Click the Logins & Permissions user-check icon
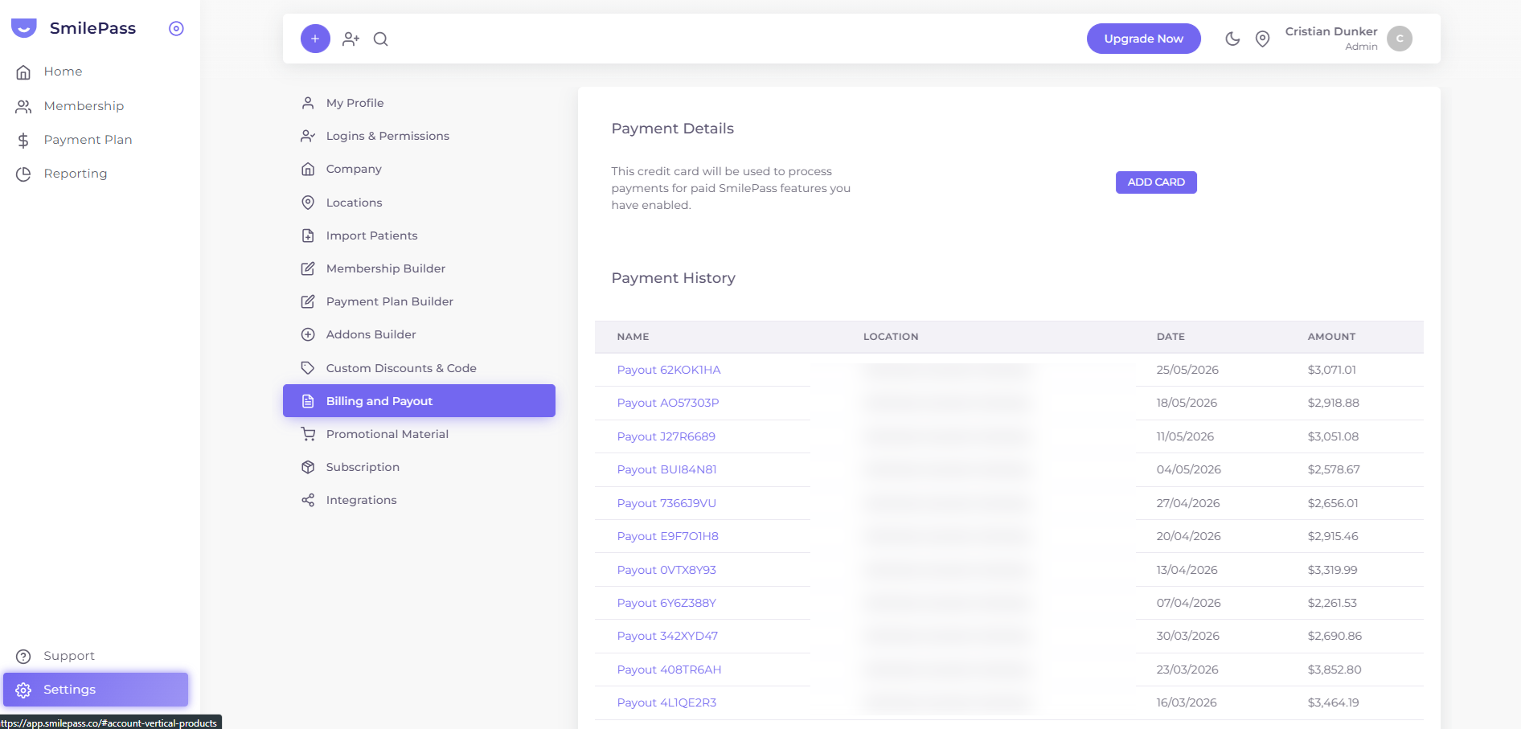Image resolution: width=1521 pixels, height=729 pixels. (x=308, y=136)
